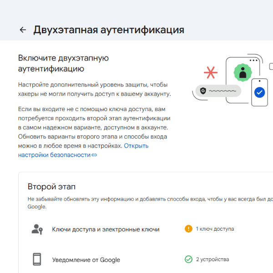Viewport: 273px width, 273px height.
Task: Go back using the arrow icon
Action: tap(23, 30)
